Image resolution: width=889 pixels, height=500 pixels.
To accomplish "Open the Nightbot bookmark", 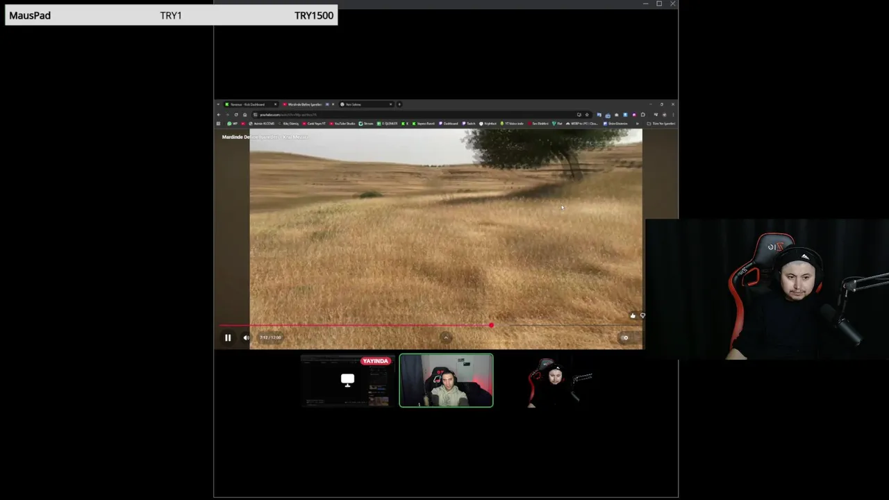I will coord(488,124).
